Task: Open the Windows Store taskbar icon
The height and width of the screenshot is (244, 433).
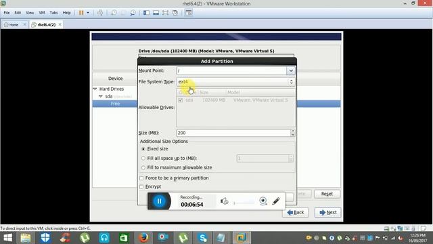Action: 124,238
